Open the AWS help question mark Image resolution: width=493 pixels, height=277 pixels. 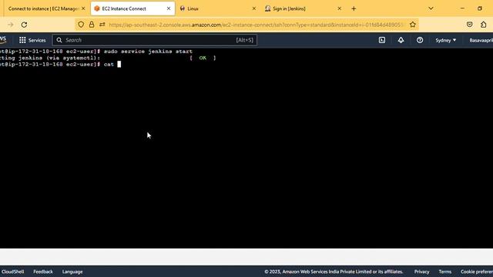click(420, 40)
